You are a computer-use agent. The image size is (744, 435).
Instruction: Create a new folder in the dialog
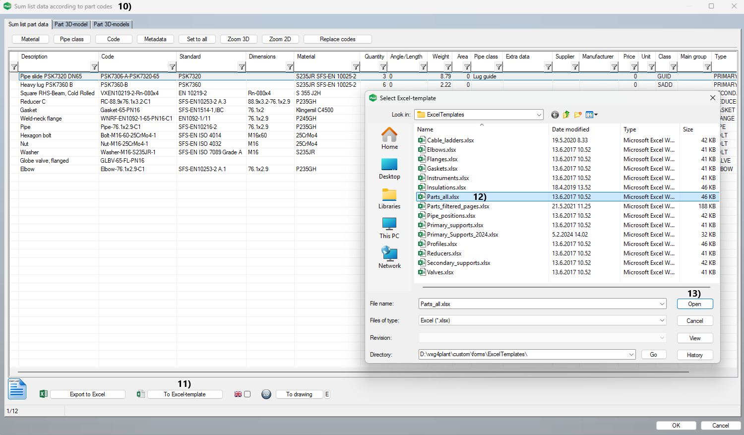click(578, 115)
